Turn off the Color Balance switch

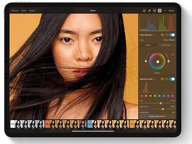[172, 35]
